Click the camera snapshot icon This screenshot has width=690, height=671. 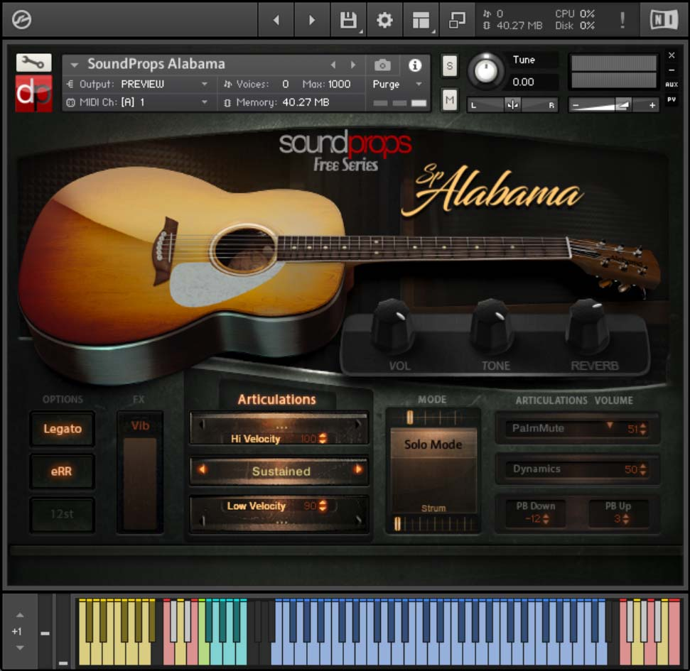382,65
